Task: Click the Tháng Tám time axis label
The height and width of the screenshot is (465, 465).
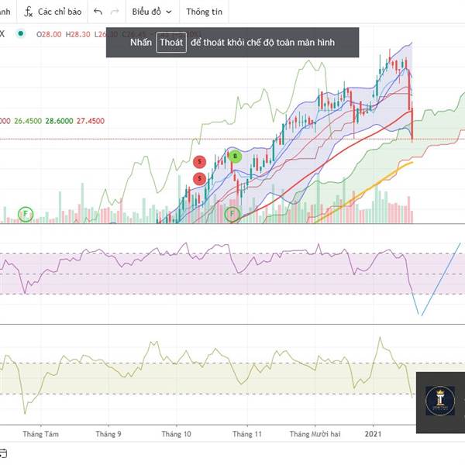Action: [x=41, y=434]
